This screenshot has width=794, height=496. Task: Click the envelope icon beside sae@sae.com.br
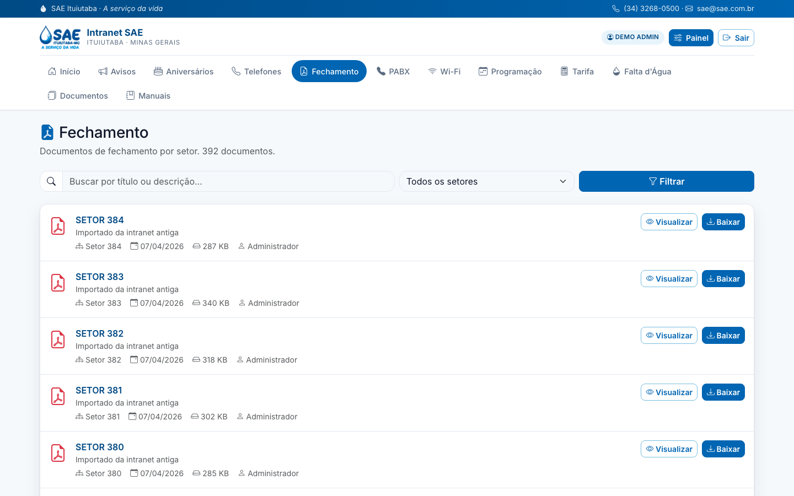point(689,9)
